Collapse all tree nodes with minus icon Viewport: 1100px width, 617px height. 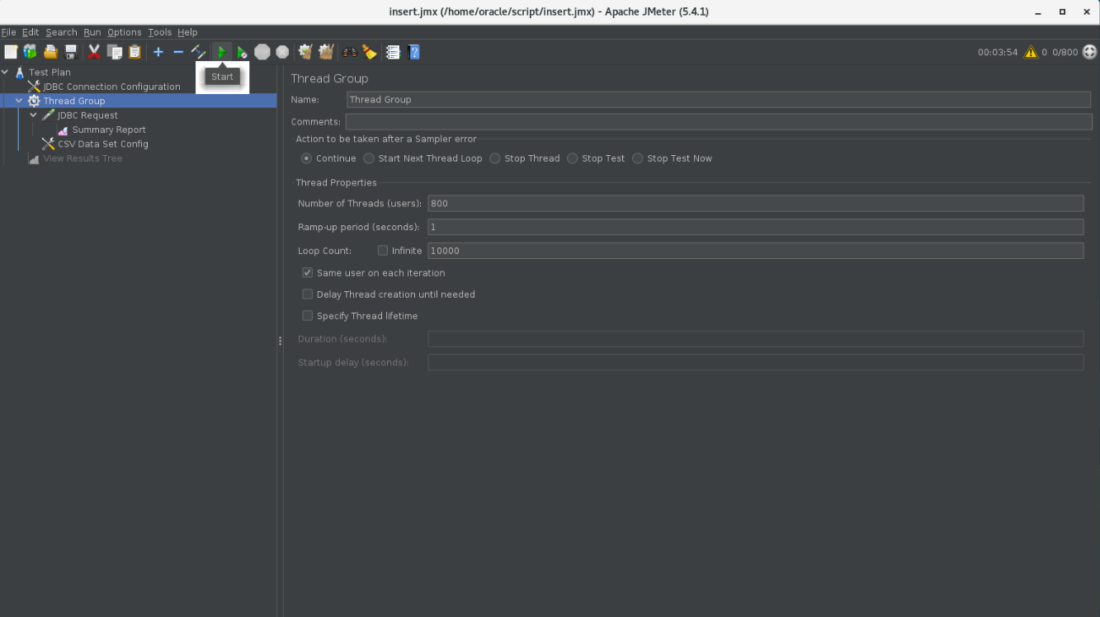pyautogui.click(x=178, y=52)
